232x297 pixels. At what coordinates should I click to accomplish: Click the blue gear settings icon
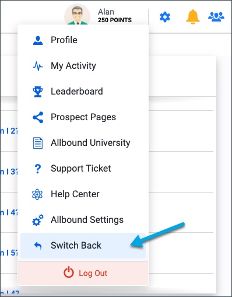[x=165, y=17]
